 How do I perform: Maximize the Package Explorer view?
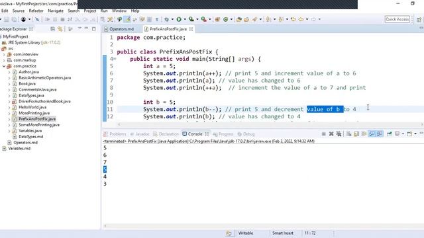[x=94, y=28]
